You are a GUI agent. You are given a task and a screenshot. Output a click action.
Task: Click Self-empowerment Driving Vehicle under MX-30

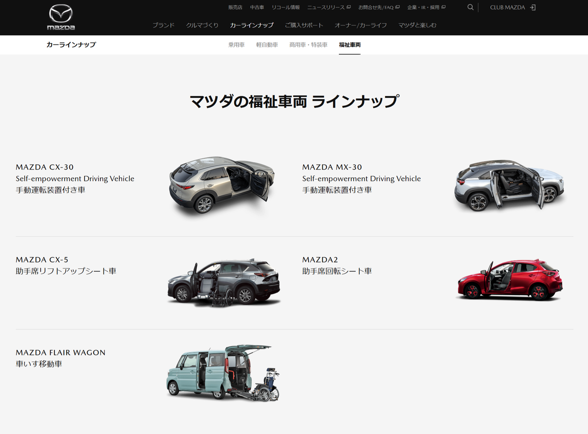(362, 178)
